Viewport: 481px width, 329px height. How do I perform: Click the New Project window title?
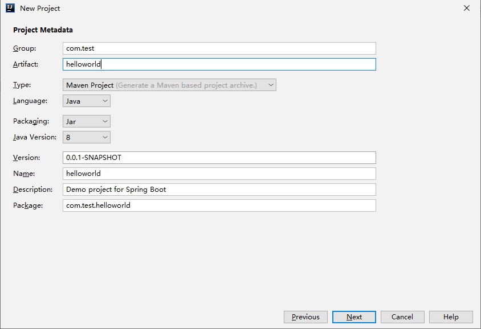[x=40, y=9]
